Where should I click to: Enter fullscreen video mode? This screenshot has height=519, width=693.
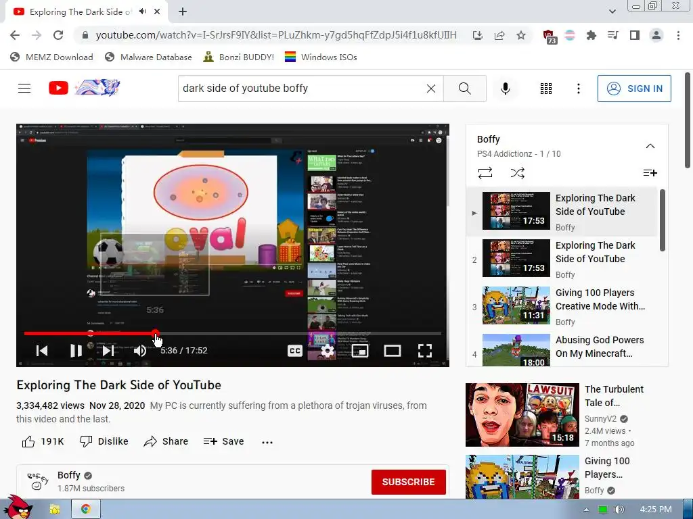(425, 351)
